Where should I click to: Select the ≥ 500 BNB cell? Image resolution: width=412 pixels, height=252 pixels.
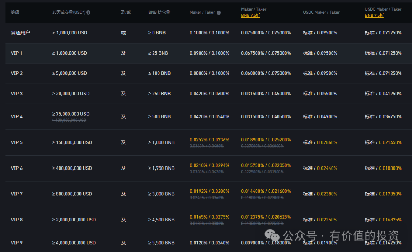pos(159,117)
